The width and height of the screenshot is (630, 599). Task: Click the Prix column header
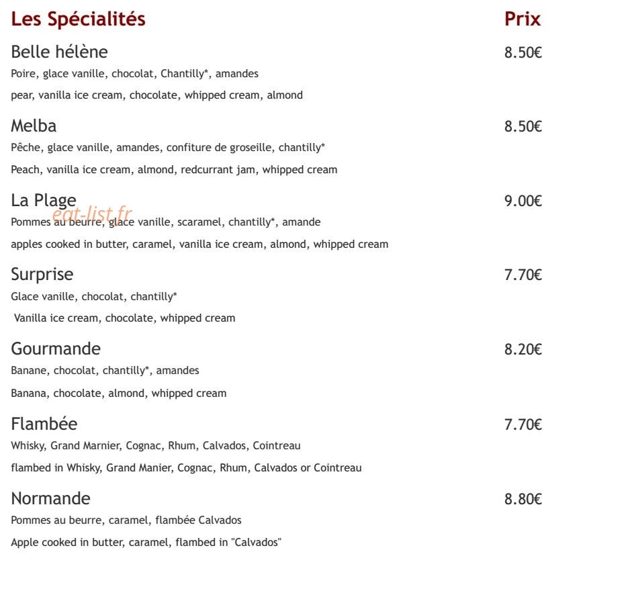tap(523, 19)
